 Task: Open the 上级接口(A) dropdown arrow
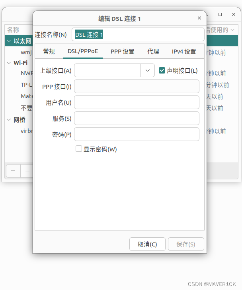click(147, 70)
